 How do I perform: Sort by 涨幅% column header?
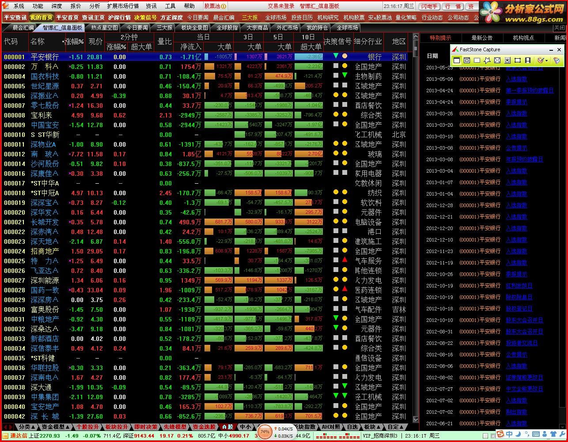click(x=74, y=42)
